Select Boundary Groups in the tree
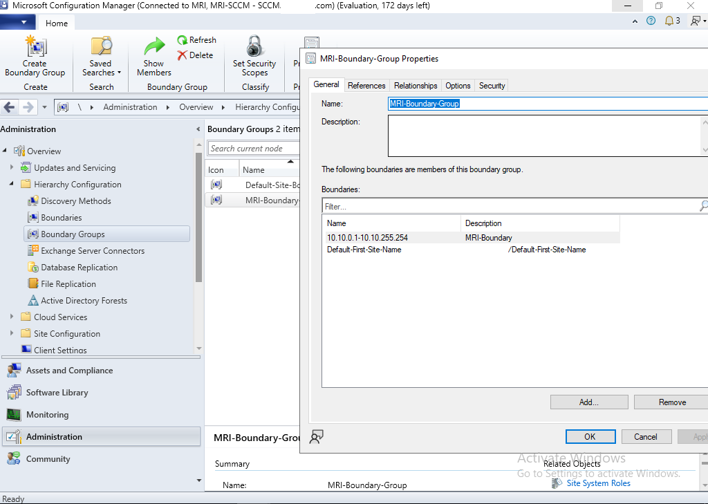The image size is (708, 504). tap(106, 234)
